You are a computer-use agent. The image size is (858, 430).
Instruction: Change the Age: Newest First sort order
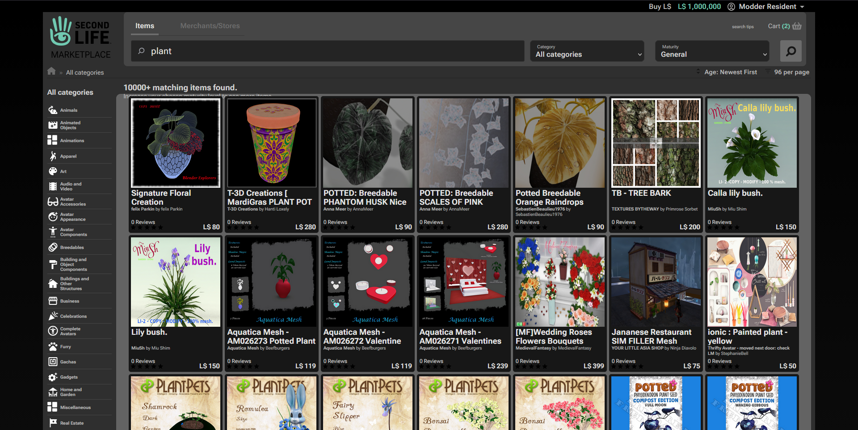point(730,72)
